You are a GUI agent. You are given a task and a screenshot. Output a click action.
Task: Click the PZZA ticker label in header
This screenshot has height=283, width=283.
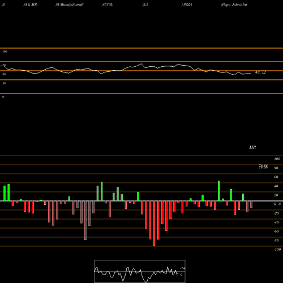(187, 5)
